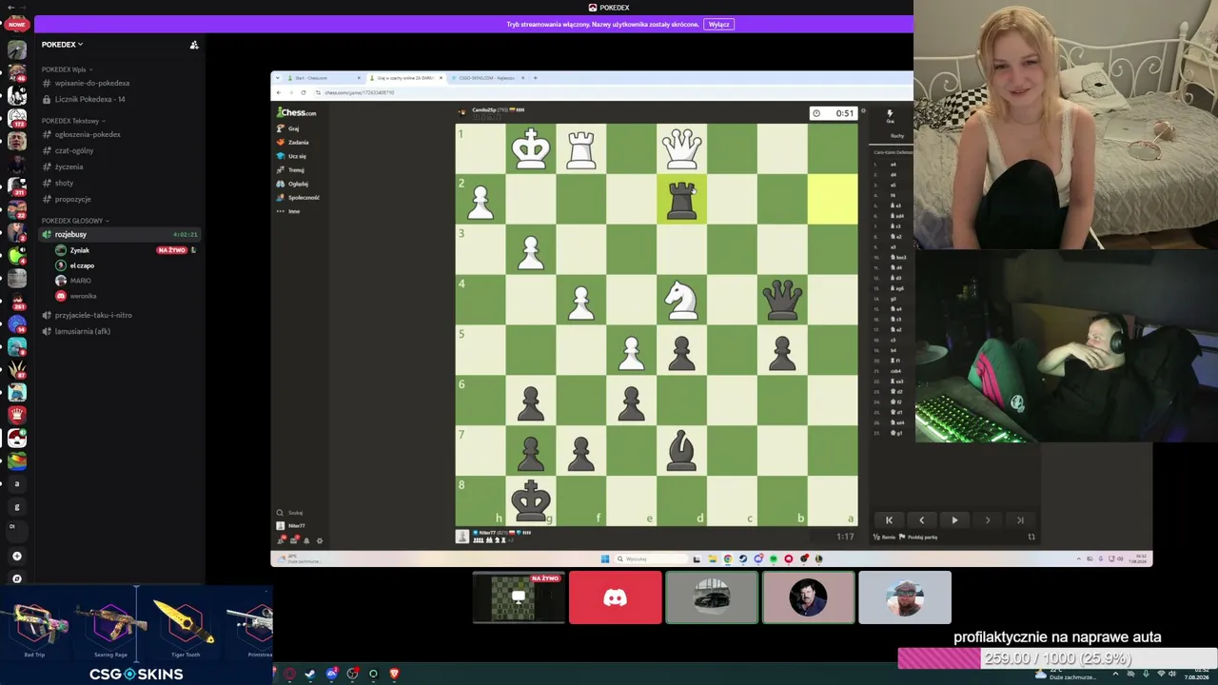Open the POKEDEX server dropdown menu
This screenshot has height=685, width=1218.
coord(62,45)
